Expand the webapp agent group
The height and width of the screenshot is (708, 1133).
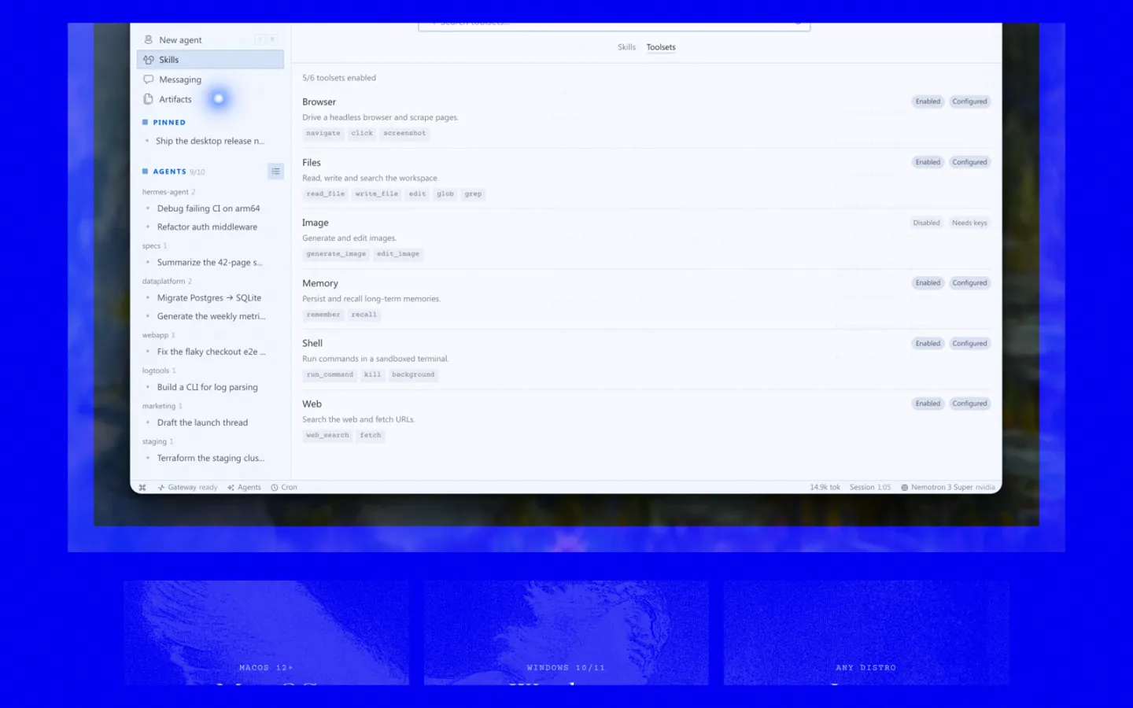coord(158,335)
